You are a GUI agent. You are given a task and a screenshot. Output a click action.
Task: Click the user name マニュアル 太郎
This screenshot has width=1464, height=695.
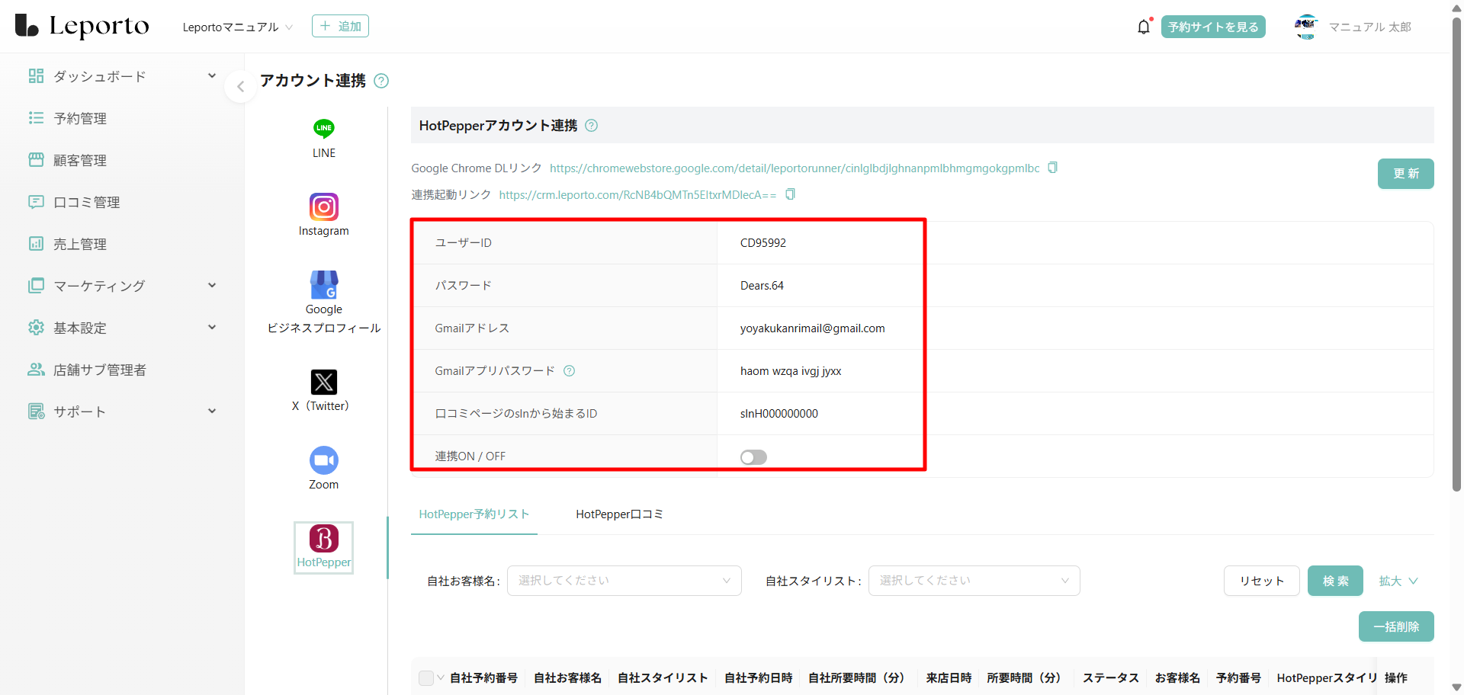point(1370,27)
